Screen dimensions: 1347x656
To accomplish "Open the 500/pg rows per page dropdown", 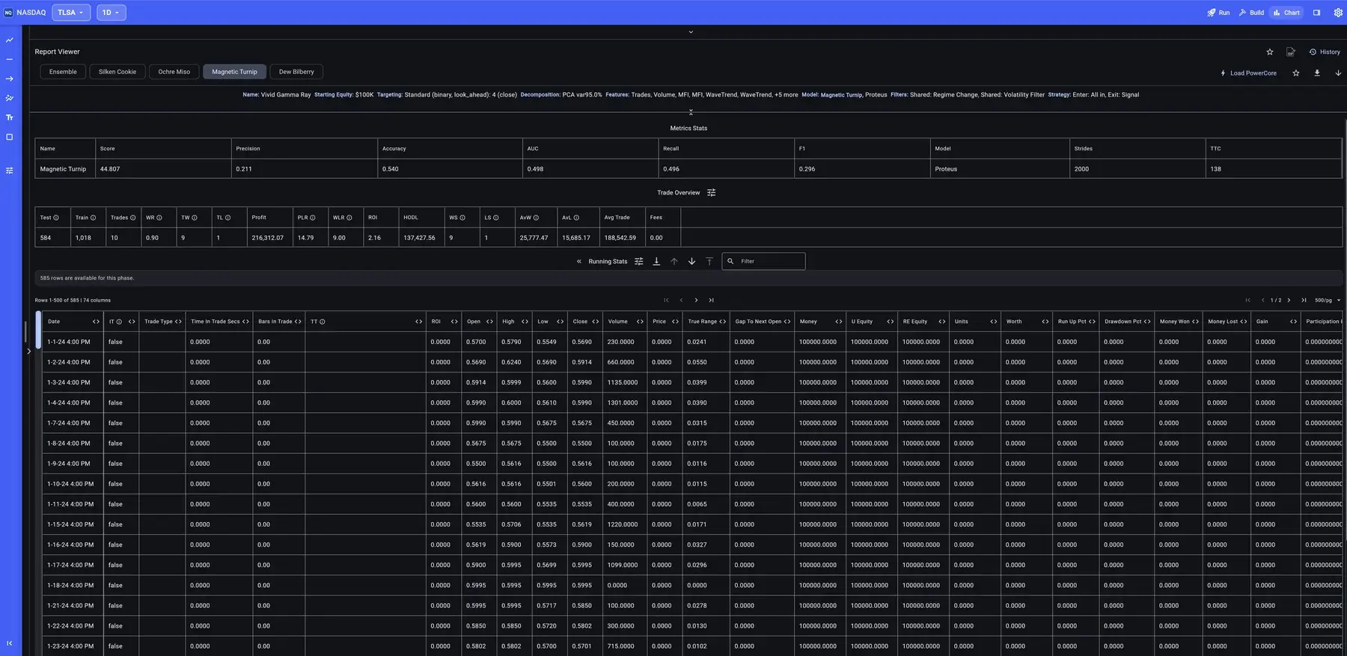I will pos(1328,300).
